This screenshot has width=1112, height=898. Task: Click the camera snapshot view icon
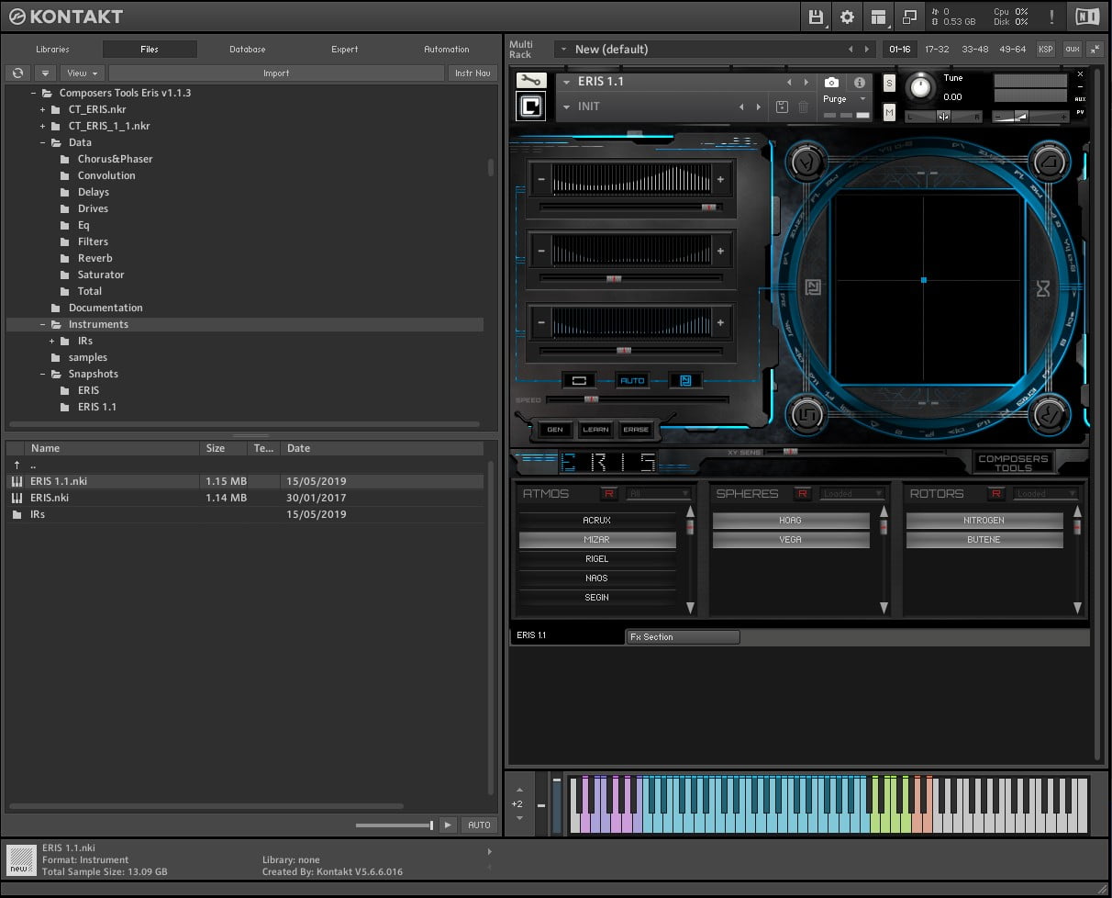click(x=831, y=83)
